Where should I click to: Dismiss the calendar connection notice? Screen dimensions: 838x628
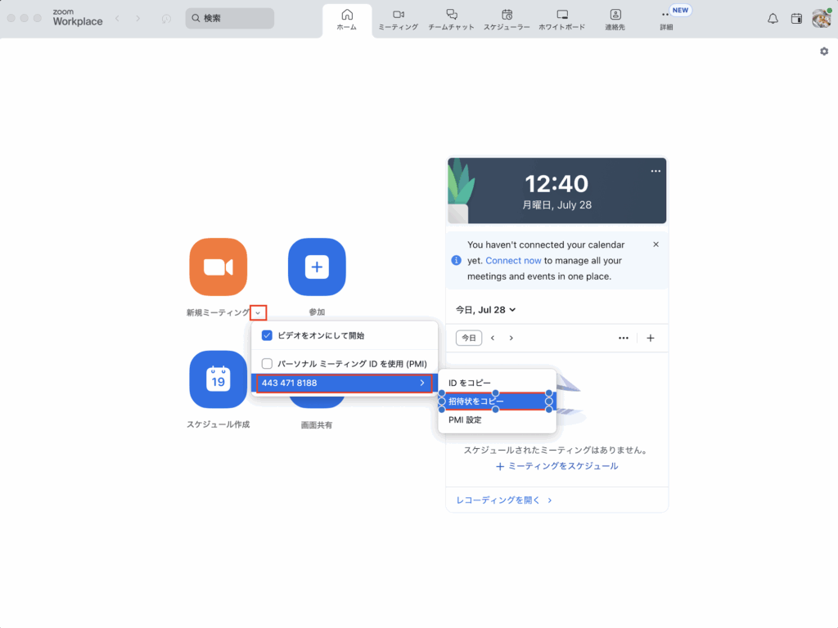(x=656, y=244)
